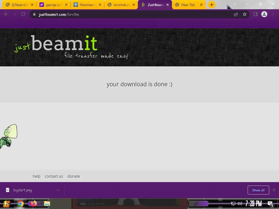Close the scrotum.png tab
279x209 pixels.
tap(134, 5)
